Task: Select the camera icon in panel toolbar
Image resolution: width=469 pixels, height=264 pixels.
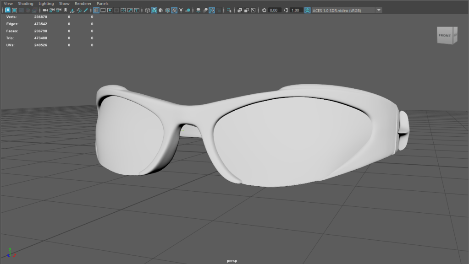Action: [x=45, y=10]
